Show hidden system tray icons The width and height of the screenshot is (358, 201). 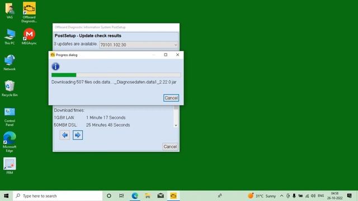coord(281,196)
